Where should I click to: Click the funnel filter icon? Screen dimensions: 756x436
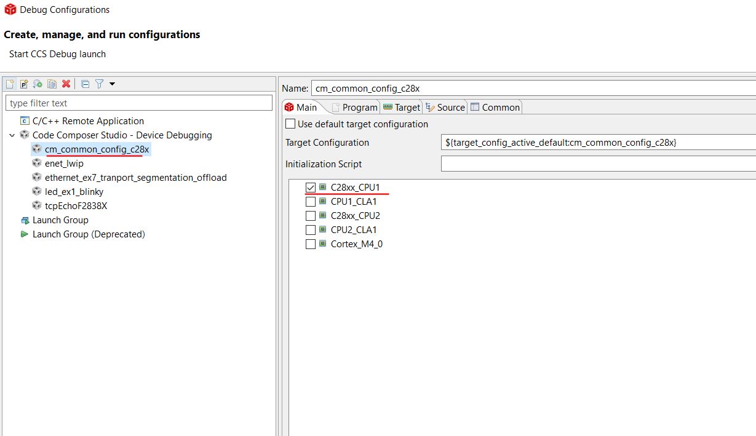pos(99,84)
